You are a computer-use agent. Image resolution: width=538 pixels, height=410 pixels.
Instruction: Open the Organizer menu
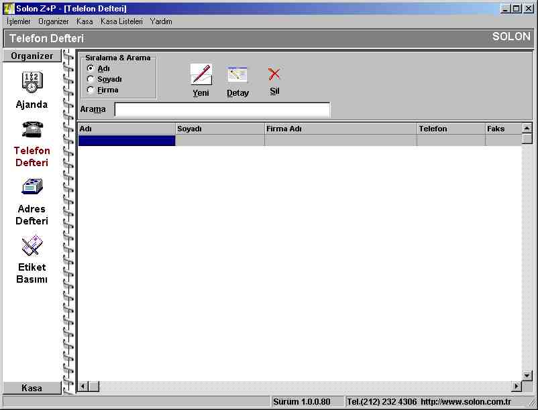(x=54, y=21)
